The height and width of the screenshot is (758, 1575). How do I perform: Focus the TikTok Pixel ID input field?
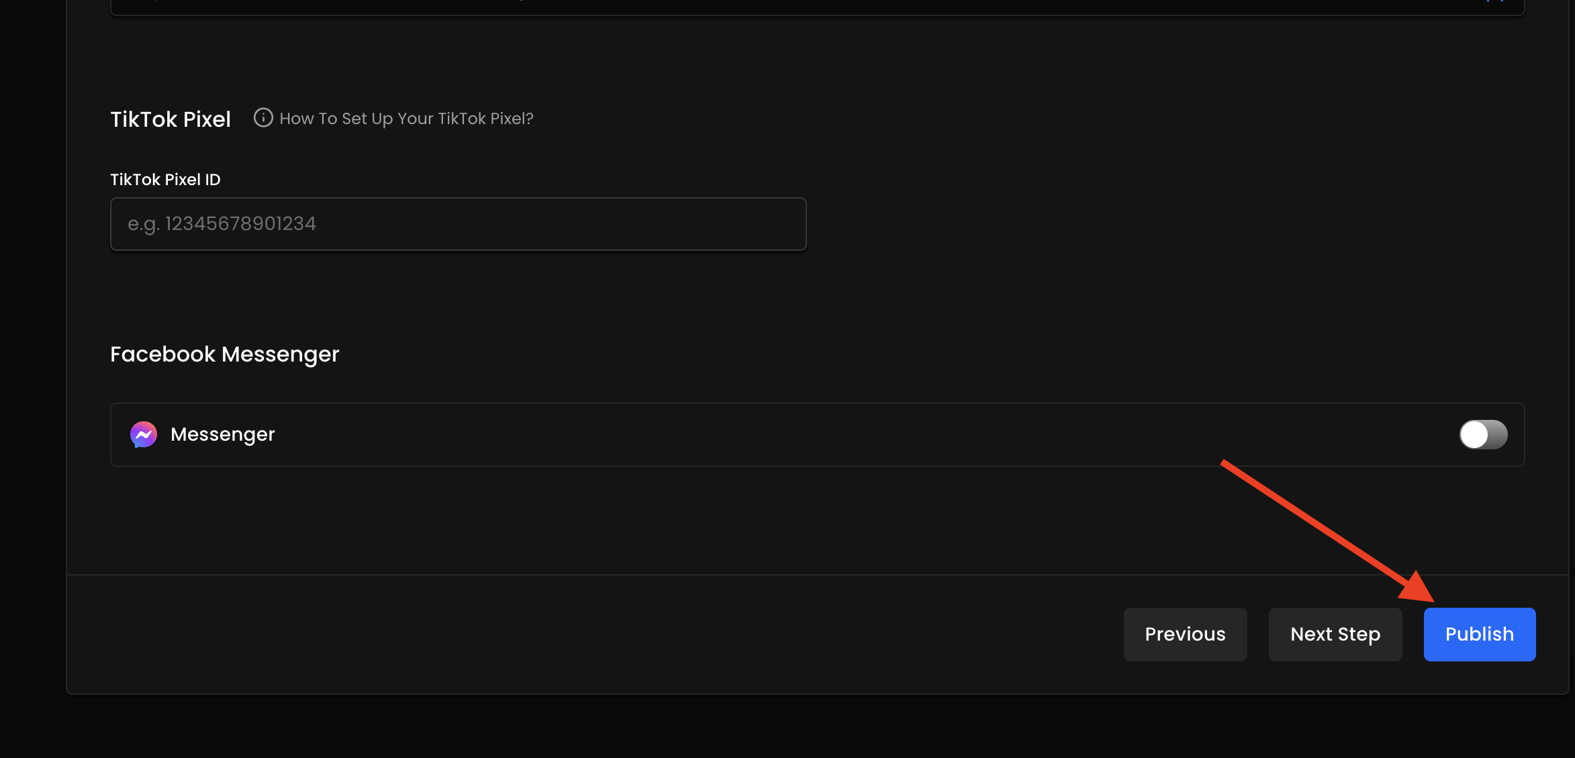458,224
